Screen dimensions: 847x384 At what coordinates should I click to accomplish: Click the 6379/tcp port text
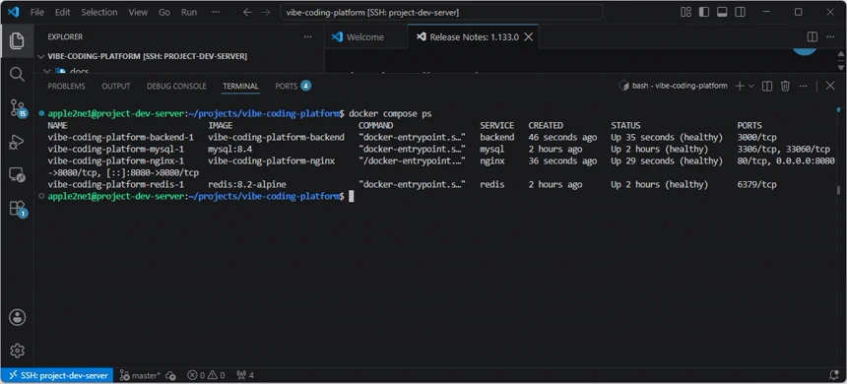pos(756,185)
